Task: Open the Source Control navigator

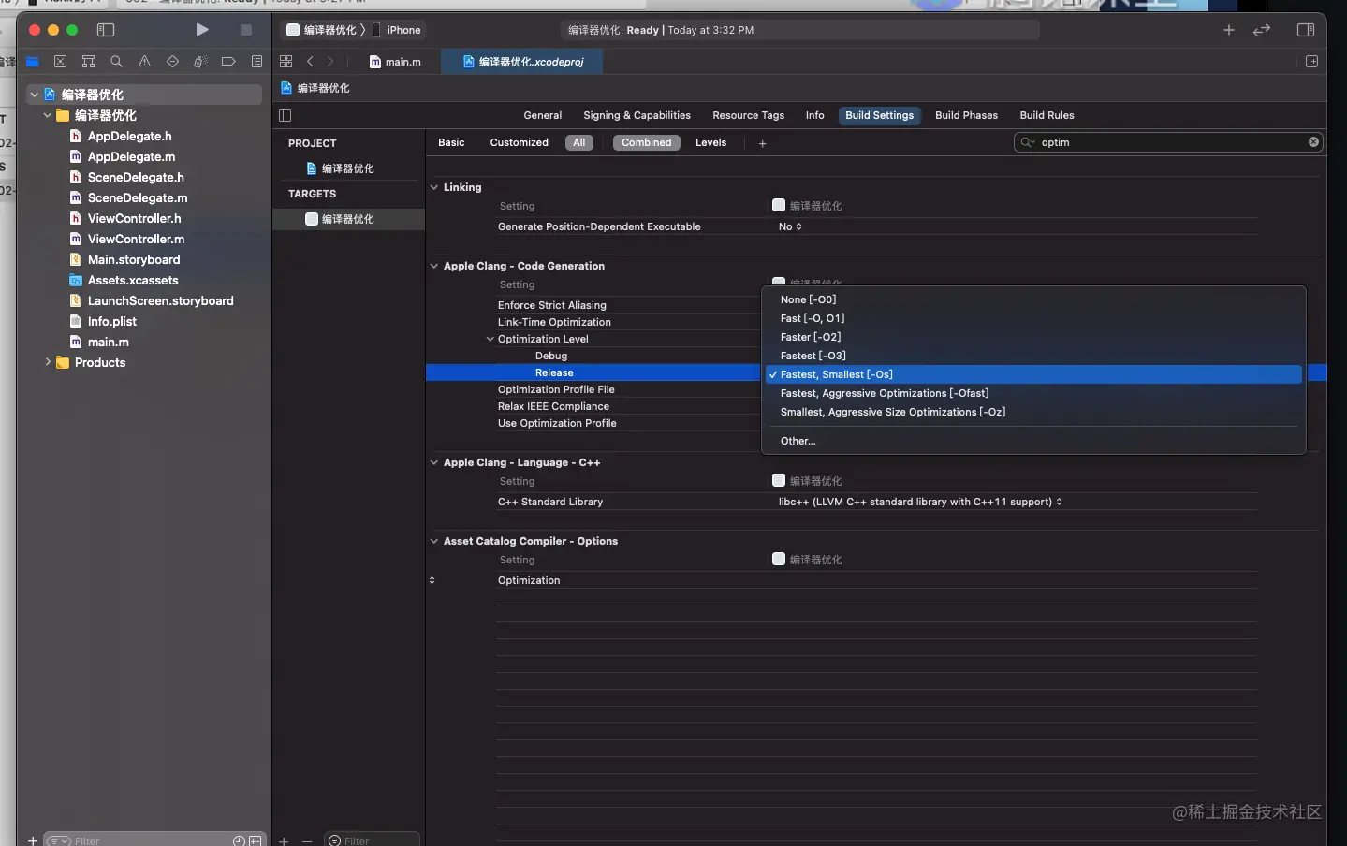Action: (x=61, y=62)
